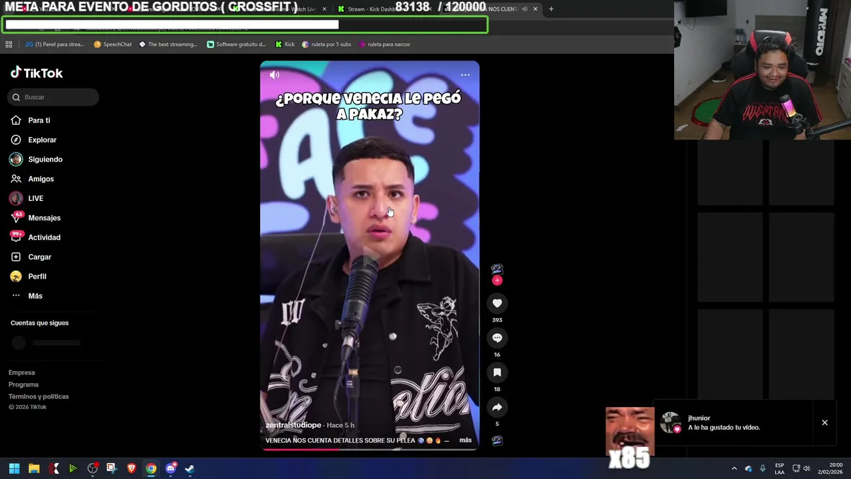Open Google Chrome from taskbar
The height and width of the screenshot is (479, 851).
tap(151, 468)
